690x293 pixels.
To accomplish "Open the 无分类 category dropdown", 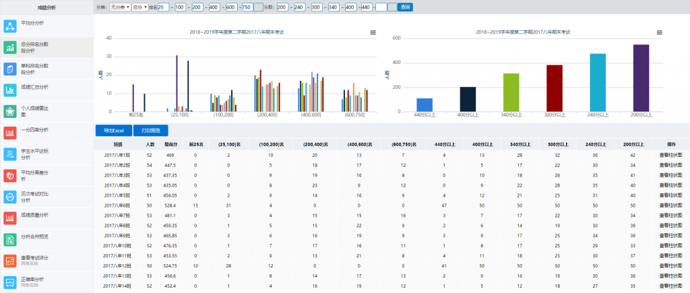I will (x=120, y=7).
